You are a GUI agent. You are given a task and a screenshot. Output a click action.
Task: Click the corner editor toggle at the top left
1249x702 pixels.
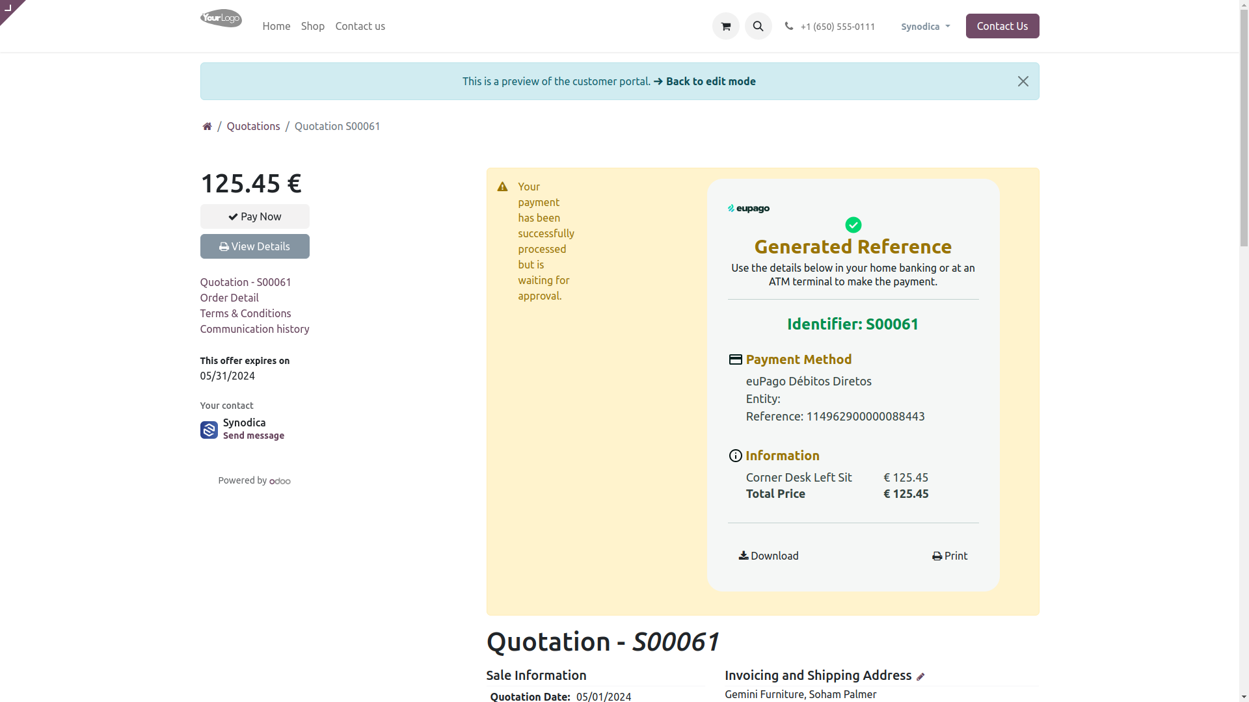click(x=9, y=8)
